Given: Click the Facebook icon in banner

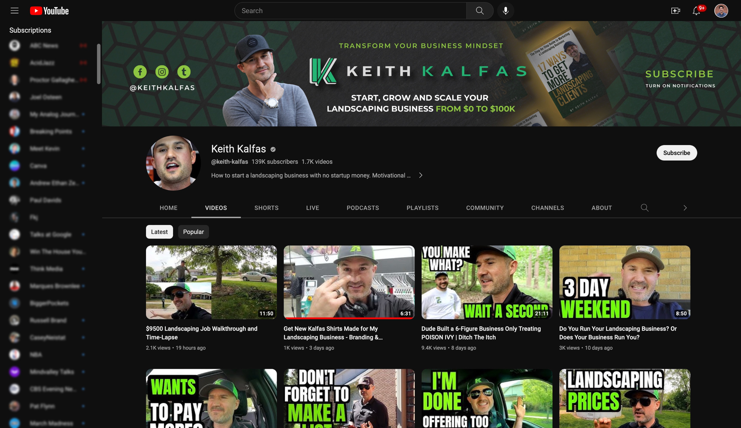Looking at the screenshot, I should [x=140, y=72].
